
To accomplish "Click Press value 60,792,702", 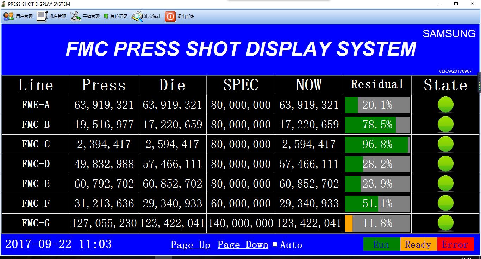I will tap(104, 184).
